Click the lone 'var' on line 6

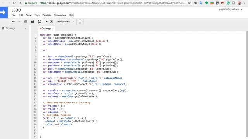pos(45,50)
